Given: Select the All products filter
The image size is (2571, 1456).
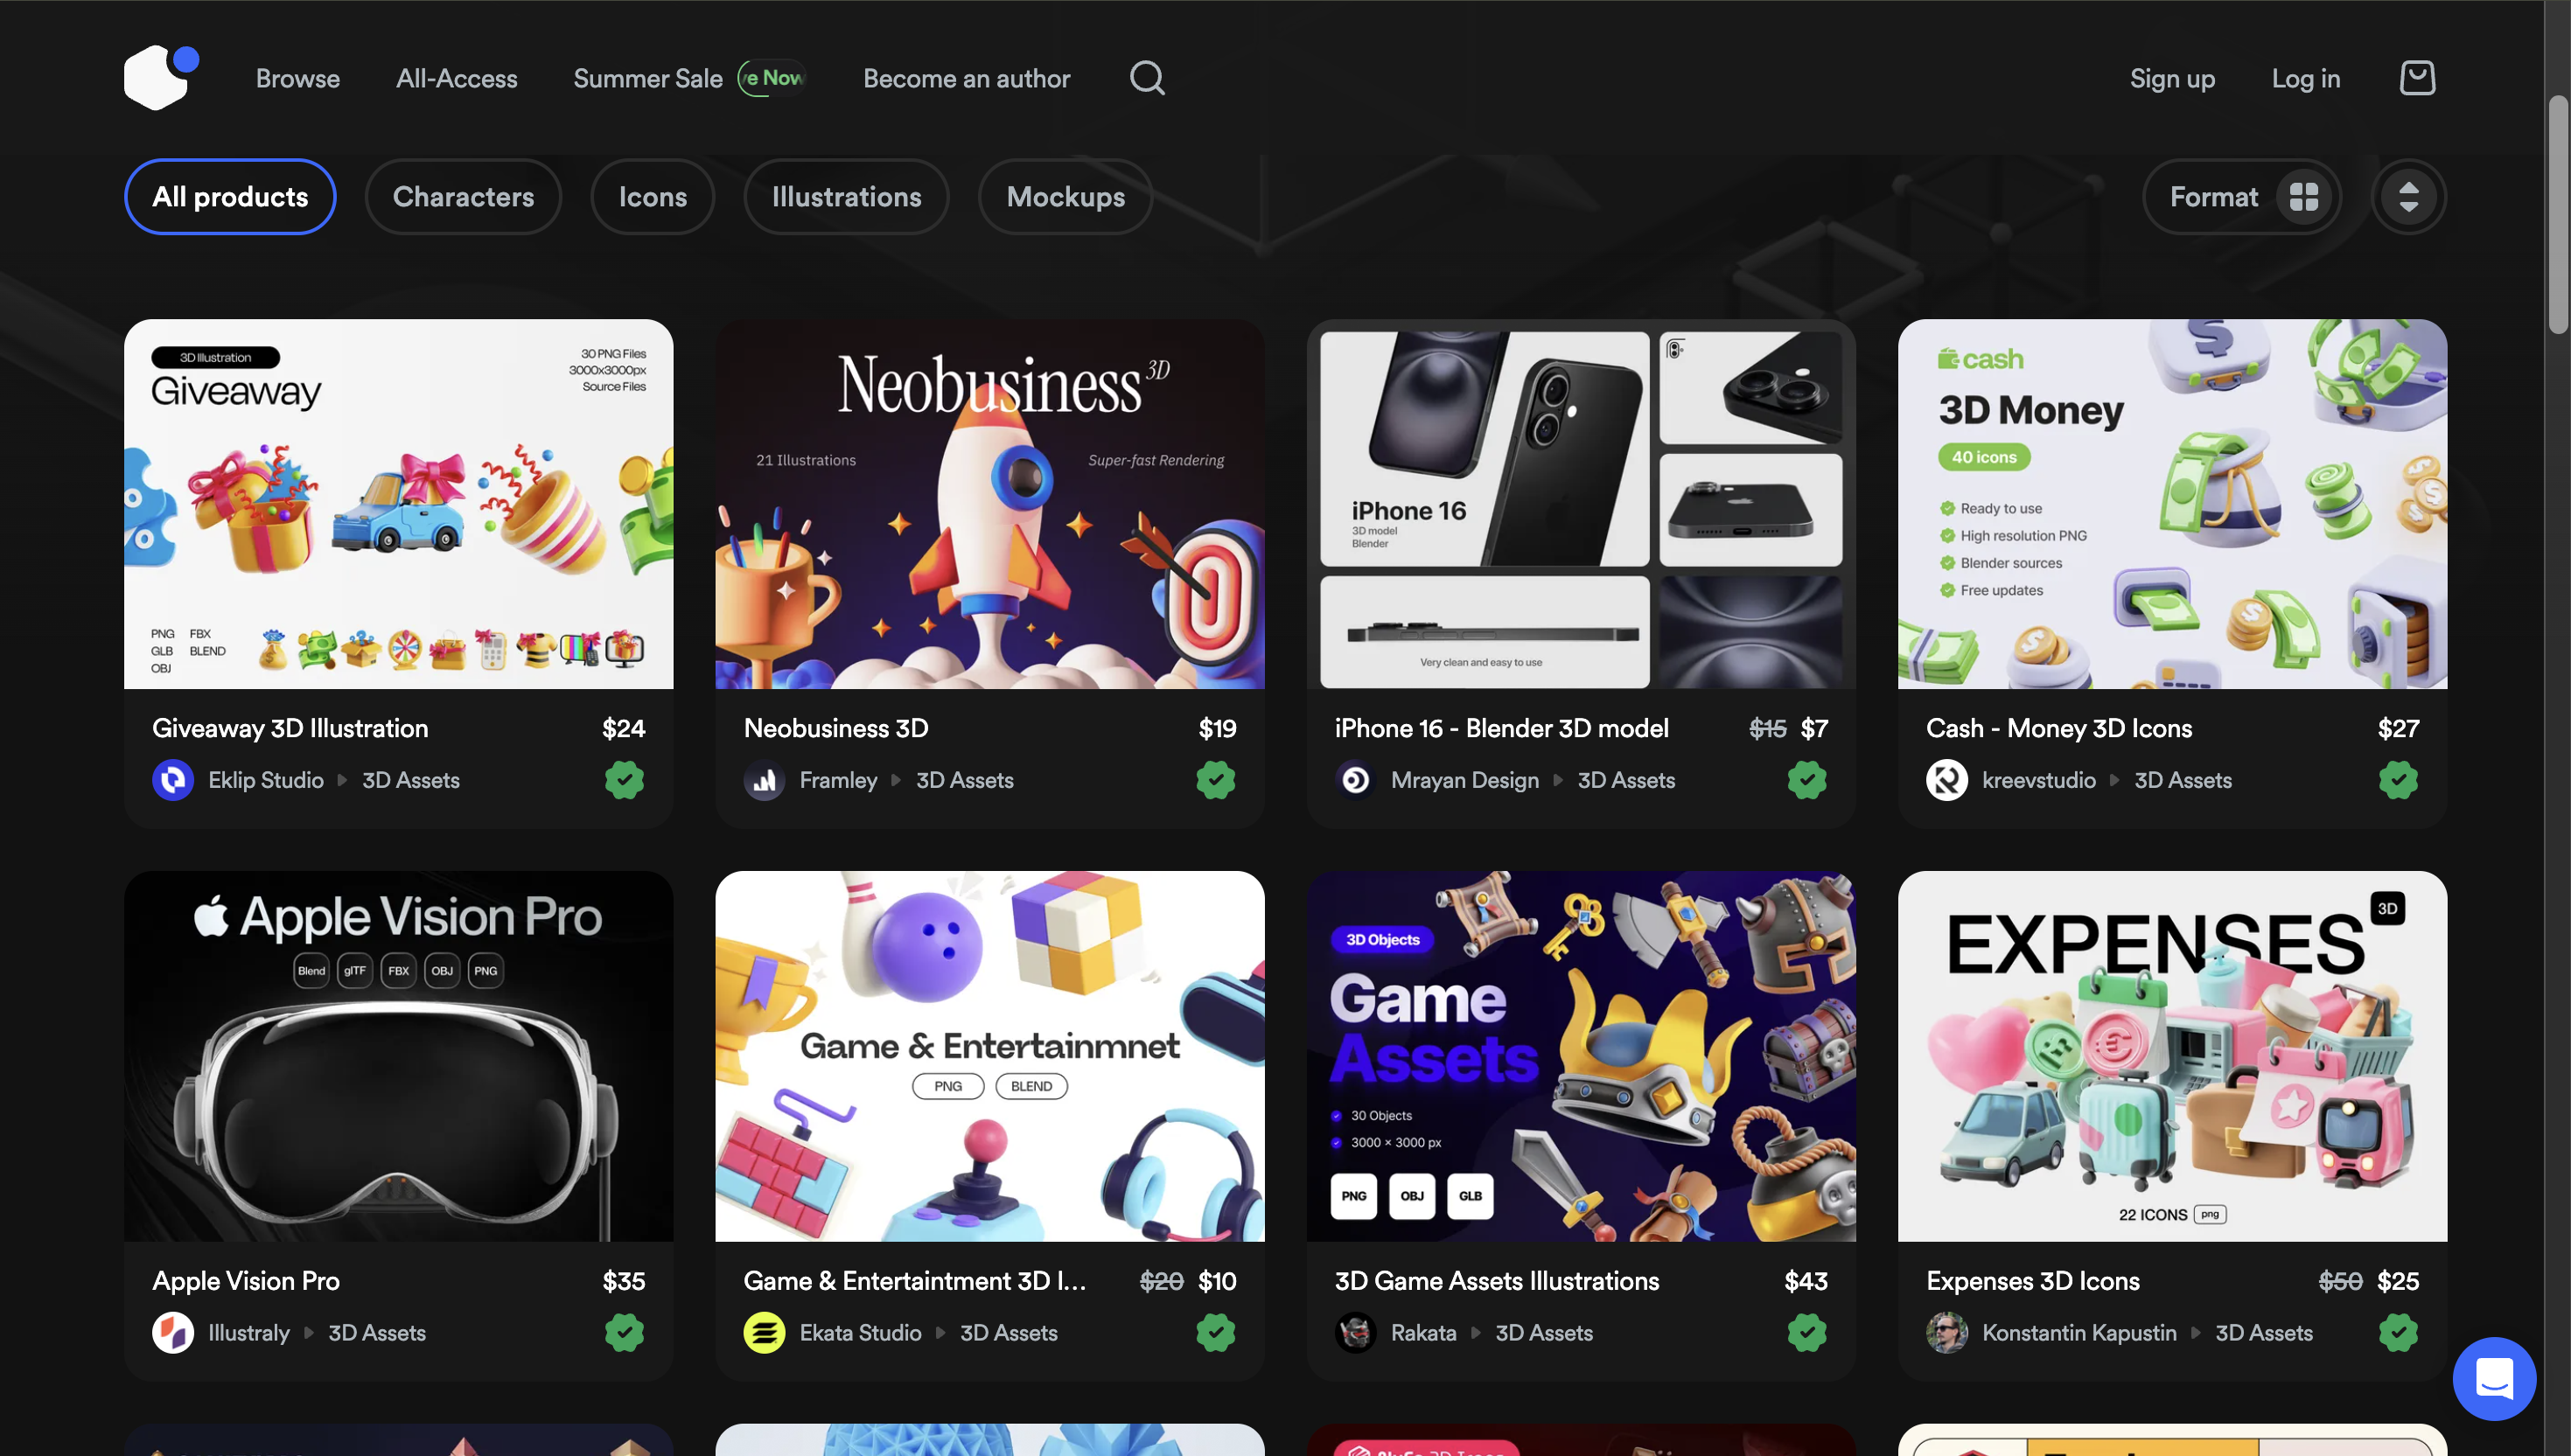Looking at the screenshot, I should (x=230, y=197).
